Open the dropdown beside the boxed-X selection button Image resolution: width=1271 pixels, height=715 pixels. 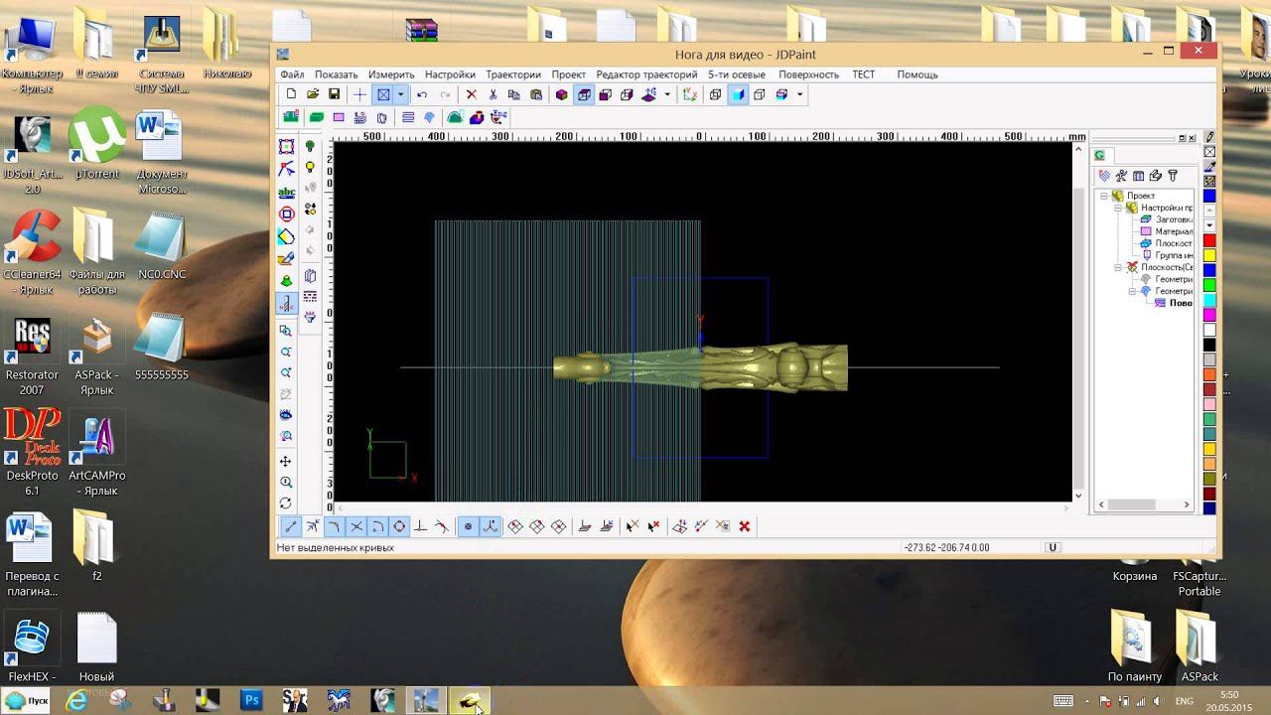tap(400, 94)
